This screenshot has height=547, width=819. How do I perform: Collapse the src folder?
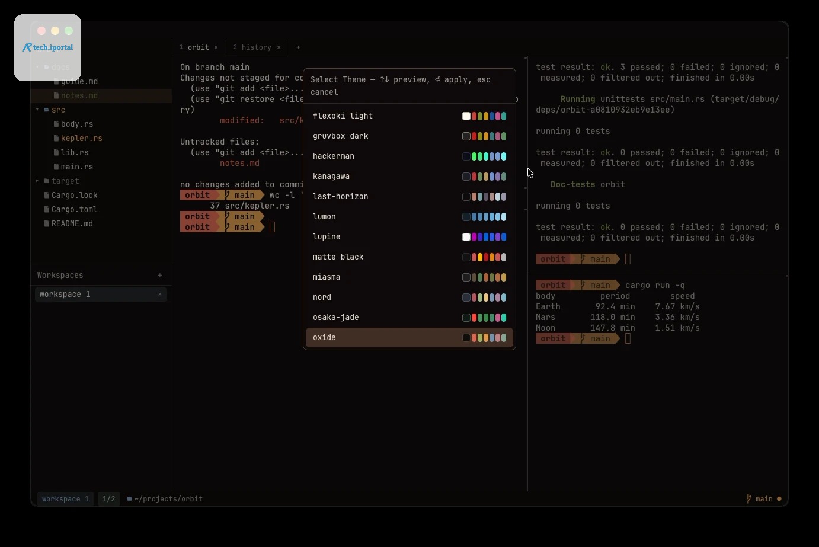coord(37,110)
